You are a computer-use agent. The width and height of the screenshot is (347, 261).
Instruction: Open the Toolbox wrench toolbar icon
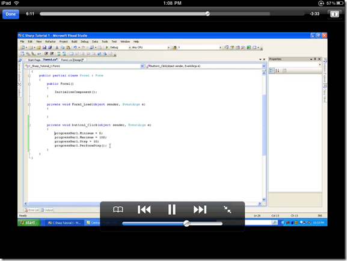tap(243, 48)
